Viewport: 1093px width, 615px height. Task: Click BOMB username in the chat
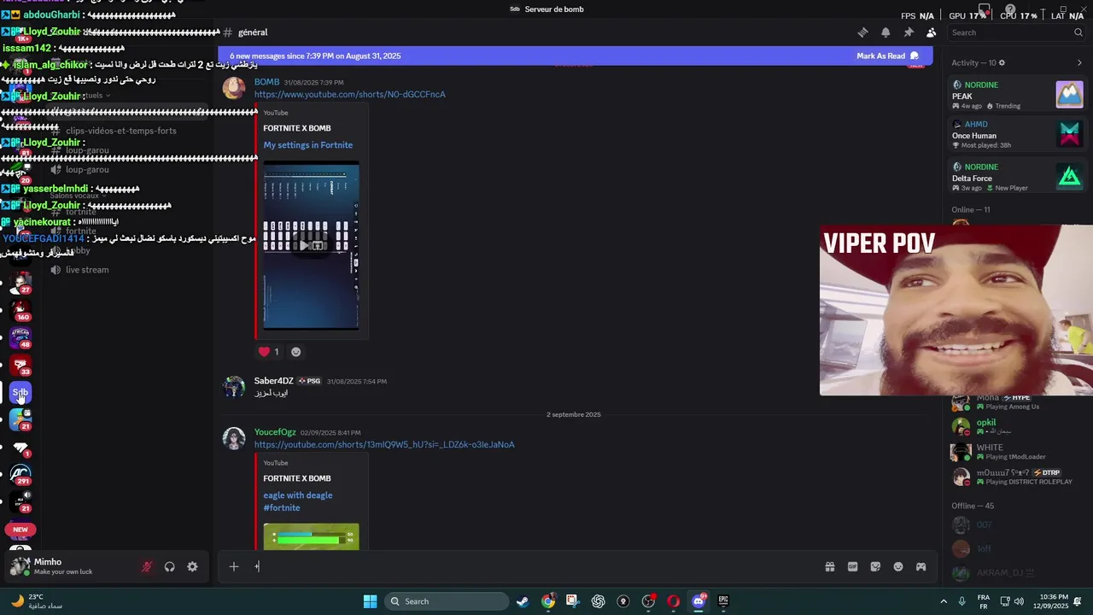coord(266,82)
